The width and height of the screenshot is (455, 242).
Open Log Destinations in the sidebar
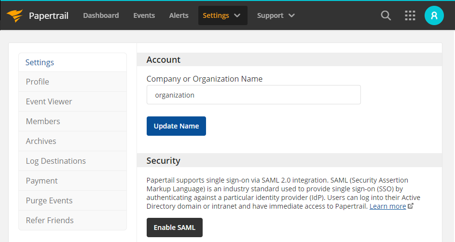click(55, 161)
